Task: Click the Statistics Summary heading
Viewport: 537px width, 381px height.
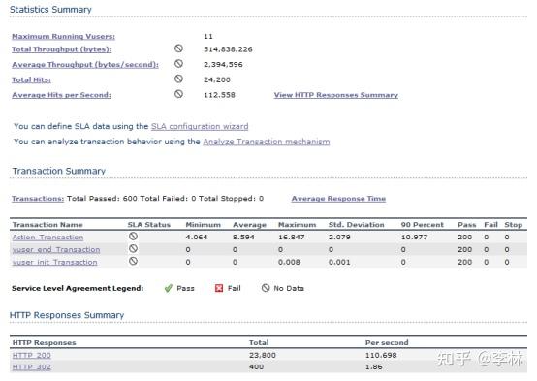Action: click(50, 10)
